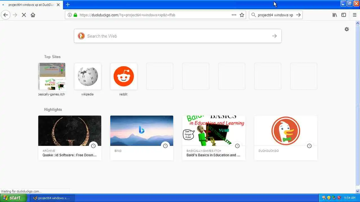Open the reddit top site tile
This screenshot has height=202, width=360.
coord(124,76)
